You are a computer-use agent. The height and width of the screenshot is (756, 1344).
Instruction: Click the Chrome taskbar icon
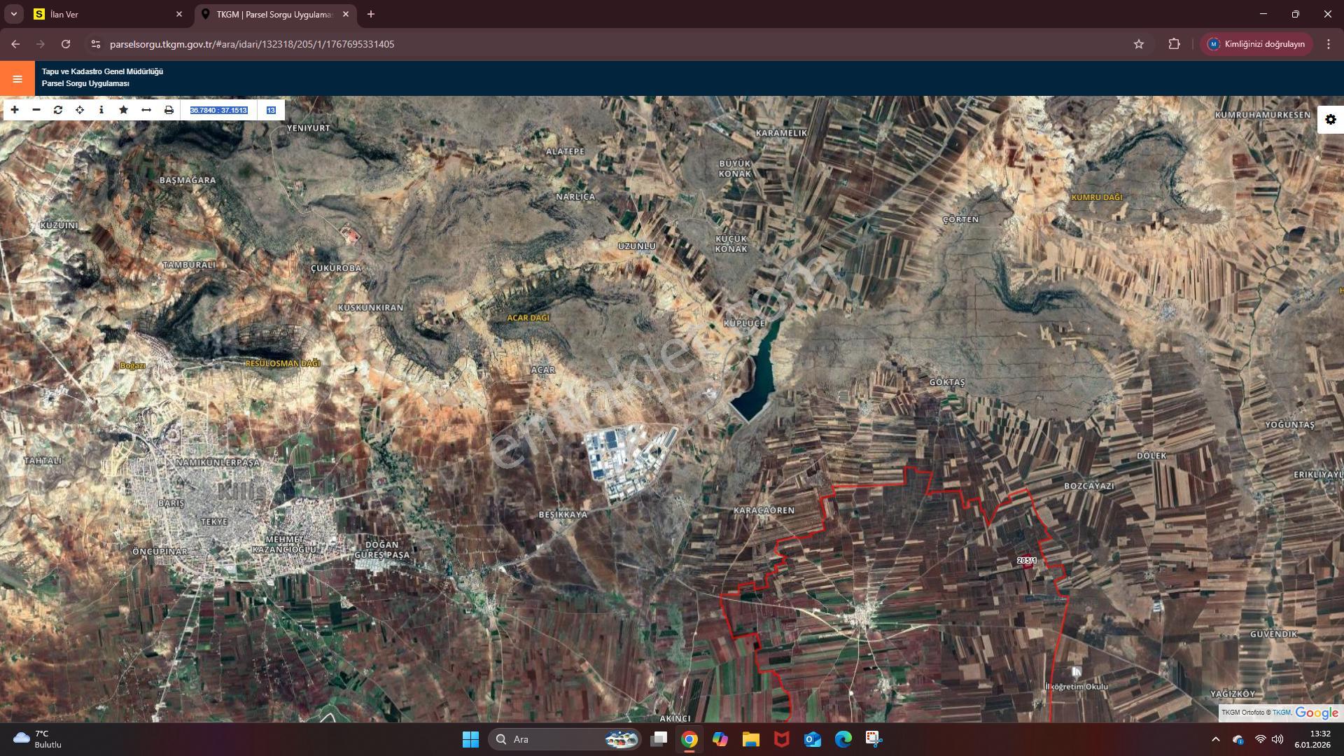pyautogui.click(x=689, y=739)
